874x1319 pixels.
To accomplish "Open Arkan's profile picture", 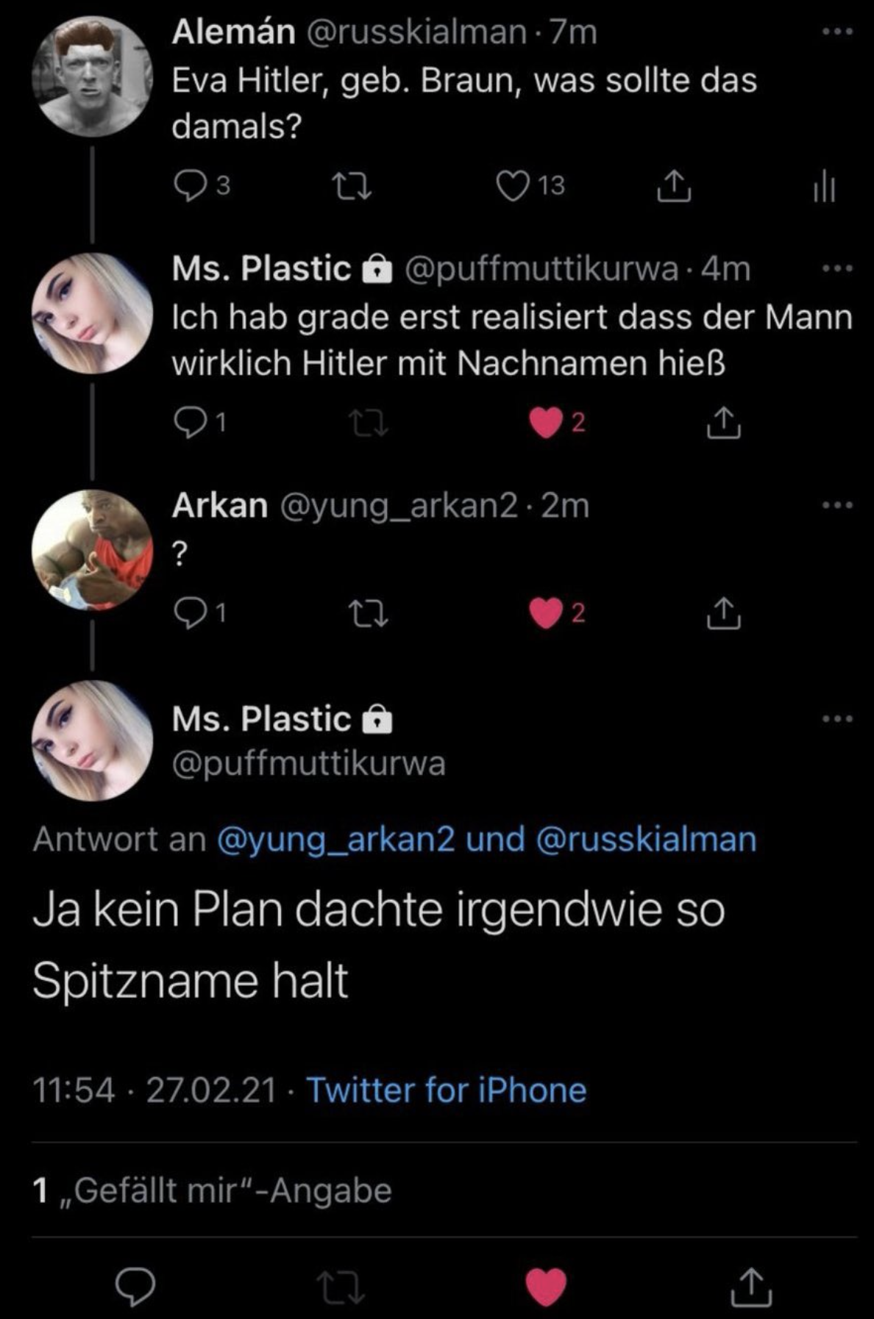I will click(x=92, y=550).
